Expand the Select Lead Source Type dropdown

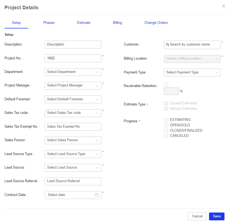73,155
